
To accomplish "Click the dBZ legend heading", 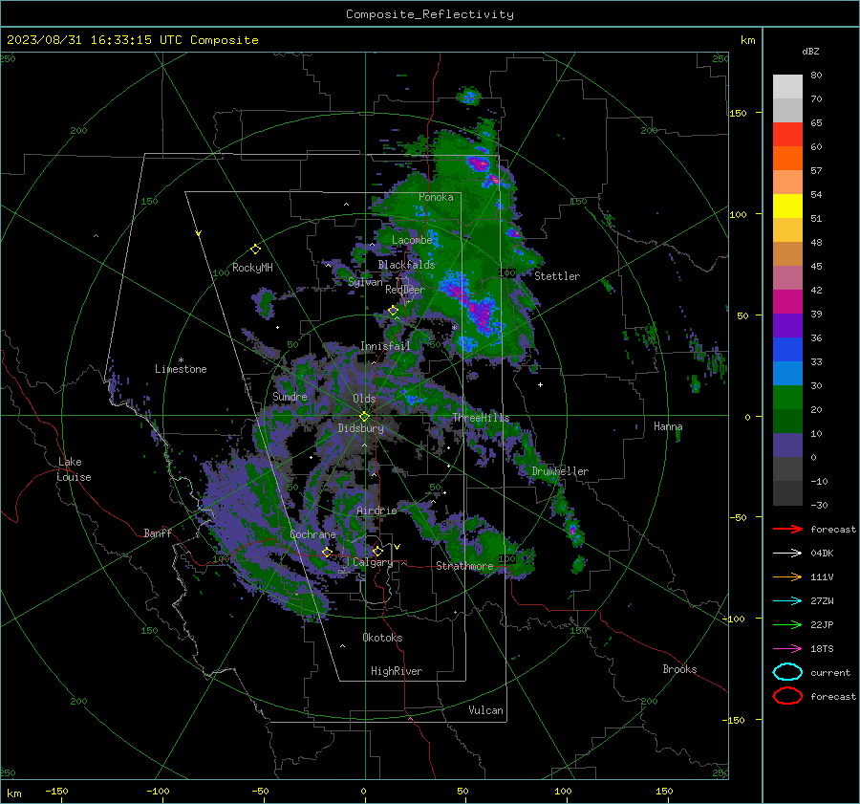I will click(x=810, y=52).
